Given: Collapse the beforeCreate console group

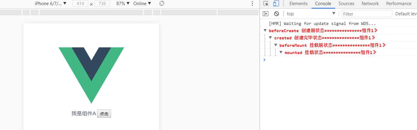Looking at the screenshot, I should (x=265, y=30).
